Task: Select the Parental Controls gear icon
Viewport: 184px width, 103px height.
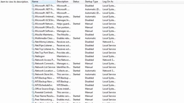Action: [33, 92]
